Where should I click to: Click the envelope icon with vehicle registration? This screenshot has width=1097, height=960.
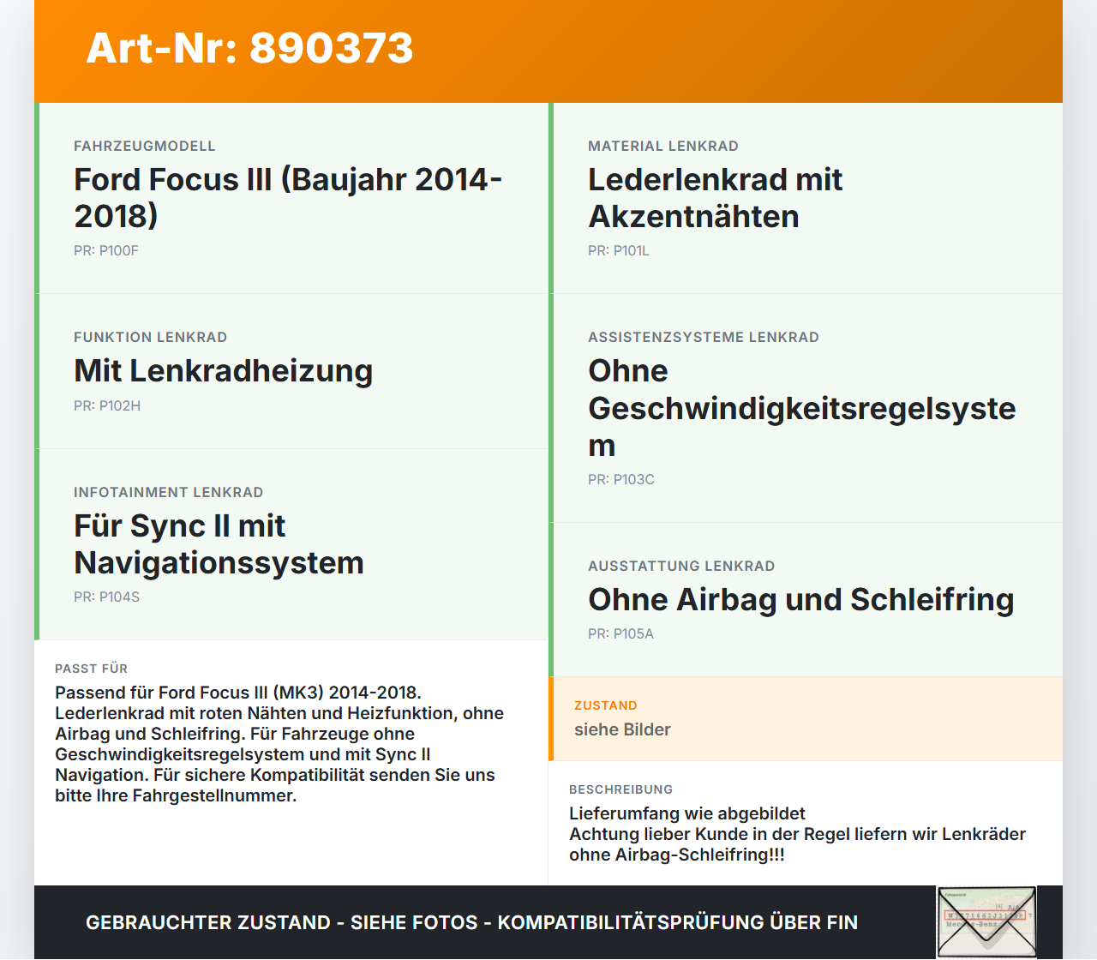pyautogui.click(x=986, y=921)
